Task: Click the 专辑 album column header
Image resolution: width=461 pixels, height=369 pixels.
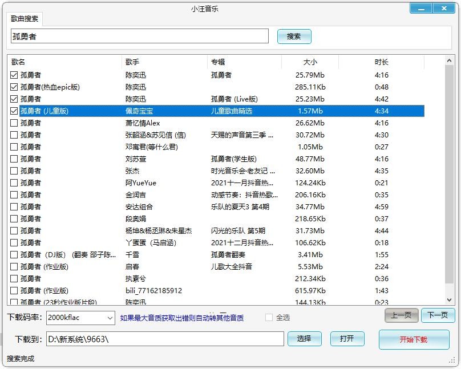Action: coord(244,62)
